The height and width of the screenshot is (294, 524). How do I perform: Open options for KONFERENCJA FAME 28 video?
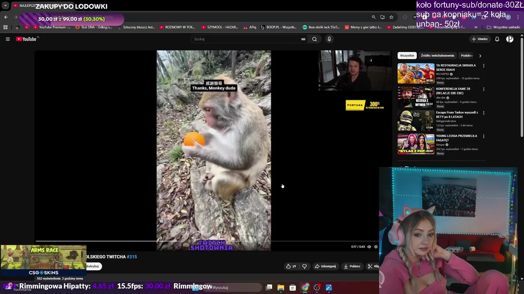[483, 89]
